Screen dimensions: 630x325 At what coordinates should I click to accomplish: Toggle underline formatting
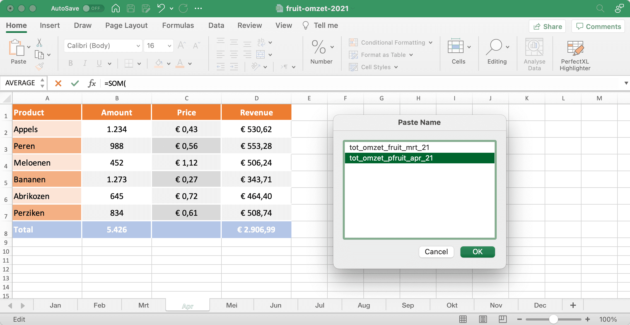coord(99,63)
